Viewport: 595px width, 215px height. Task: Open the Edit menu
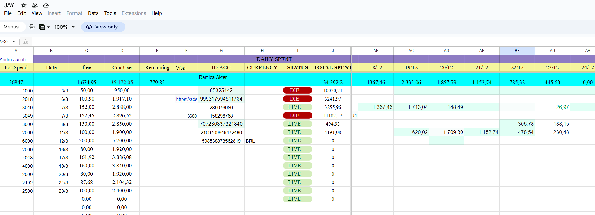pyautogui.click(x=22, y=13)
